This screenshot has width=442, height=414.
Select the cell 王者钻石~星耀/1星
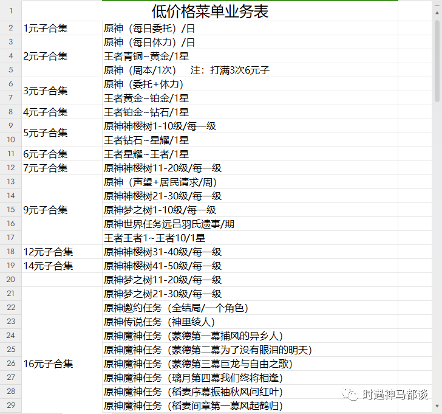(250, 140)
